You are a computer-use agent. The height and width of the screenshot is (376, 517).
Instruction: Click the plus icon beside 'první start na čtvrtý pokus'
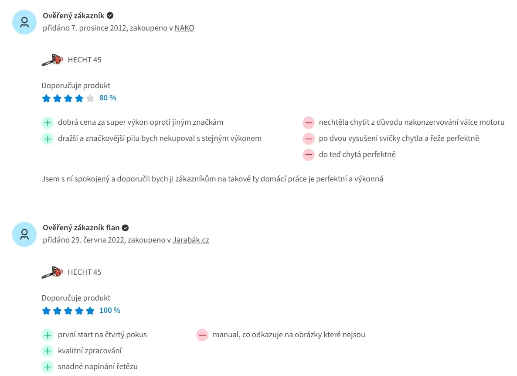coord(47,335)
